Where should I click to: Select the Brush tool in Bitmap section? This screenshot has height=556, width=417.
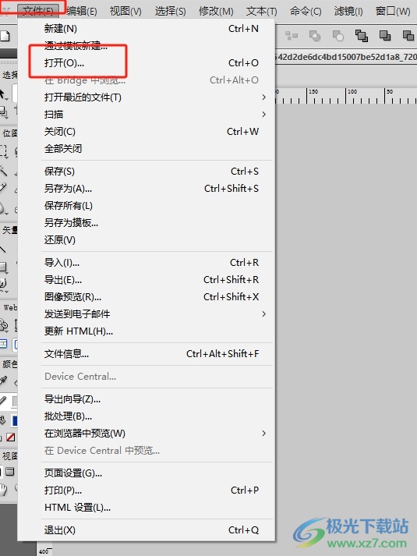pyautogui.click(x=4, y=188)
